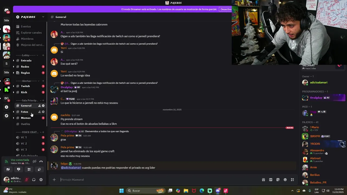This screenshot has width=347, height=195.
Task: Go to the Entrada channel
Action: click(30, 60)
